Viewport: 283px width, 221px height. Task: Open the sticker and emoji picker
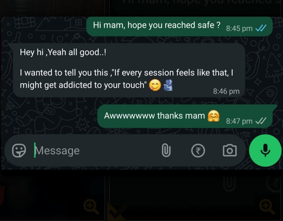[19, 151]
